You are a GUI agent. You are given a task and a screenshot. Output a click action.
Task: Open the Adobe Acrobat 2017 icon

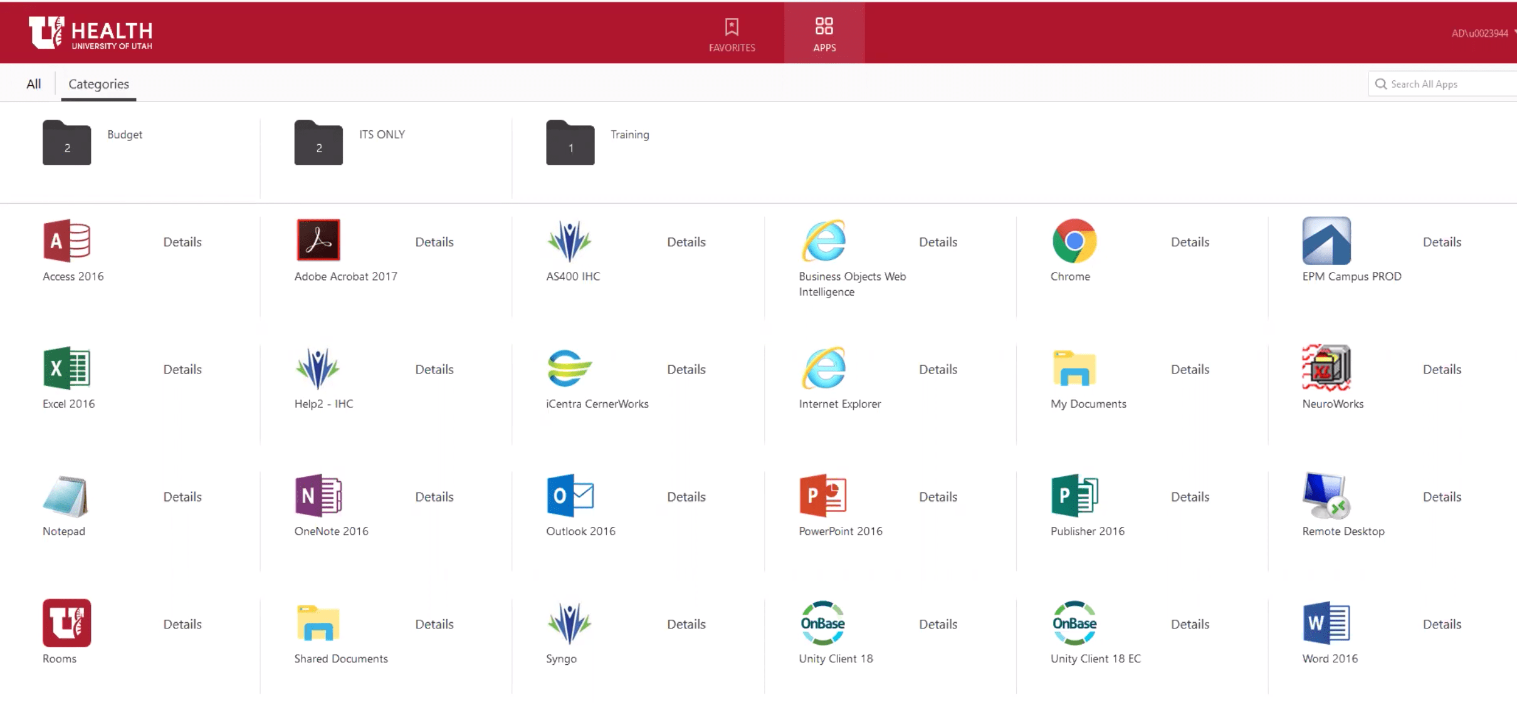318,241
